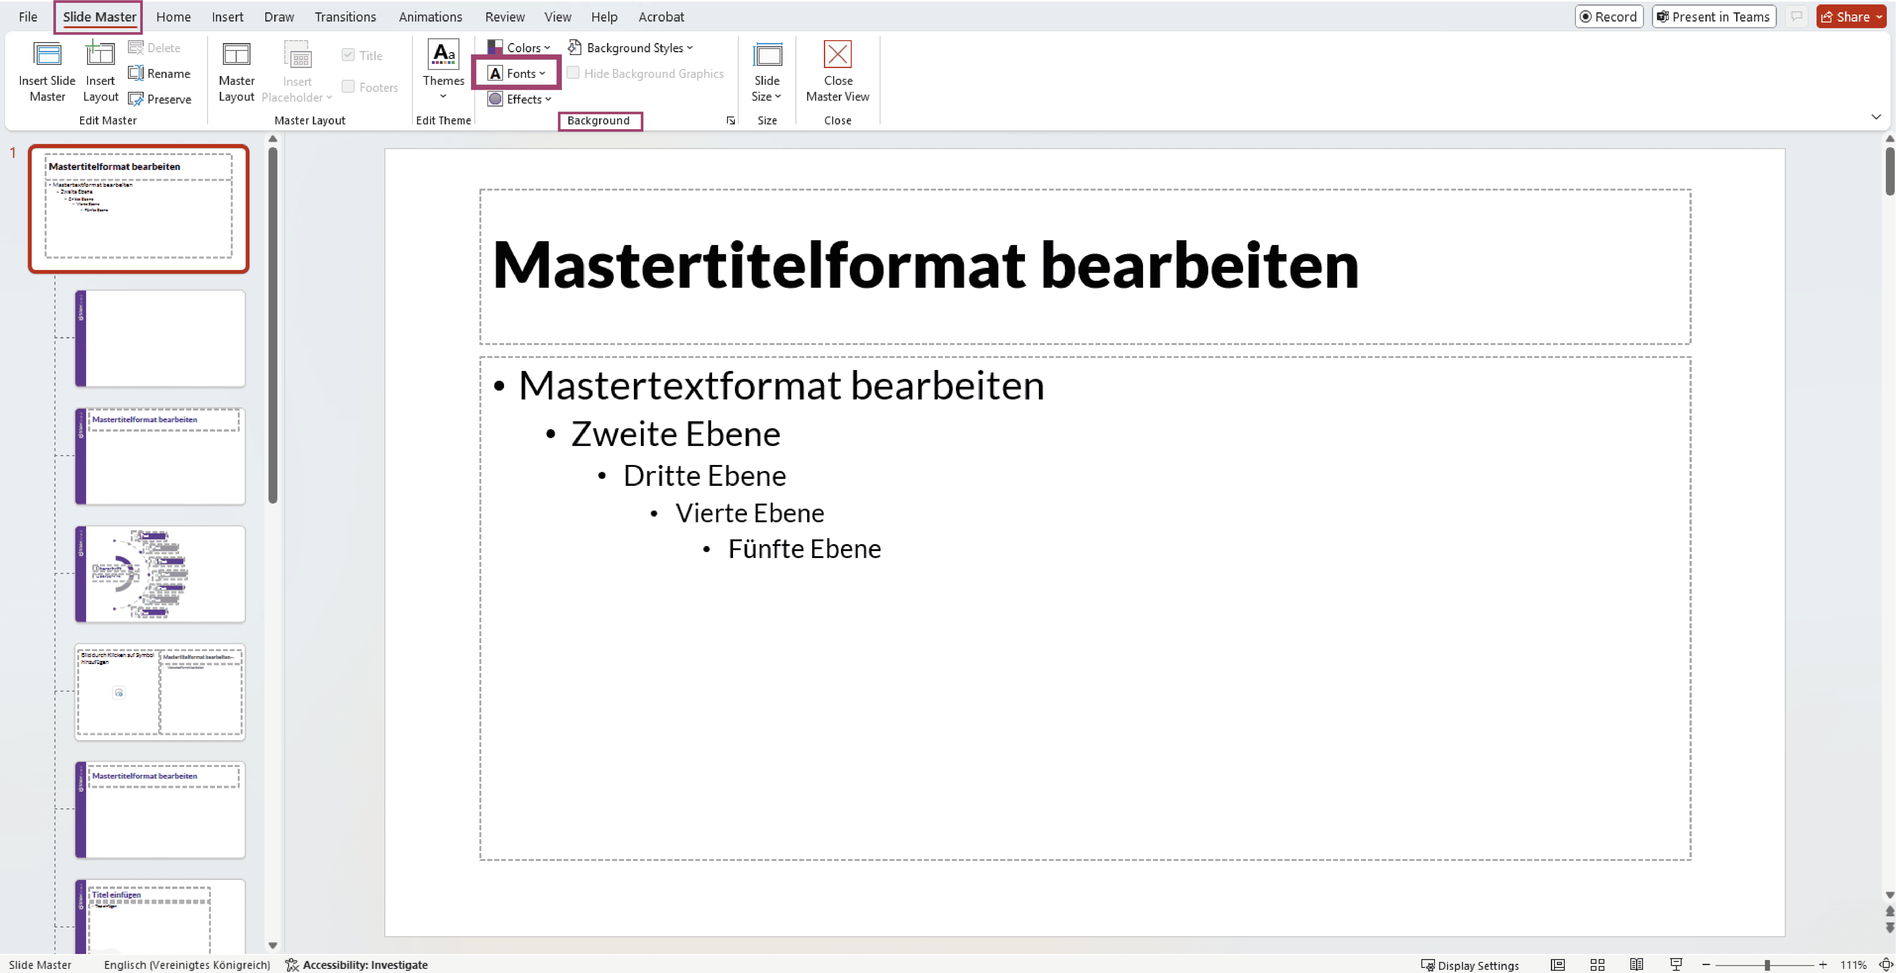
Task: Open the Comments pane icon
Action: [1797, 17]
